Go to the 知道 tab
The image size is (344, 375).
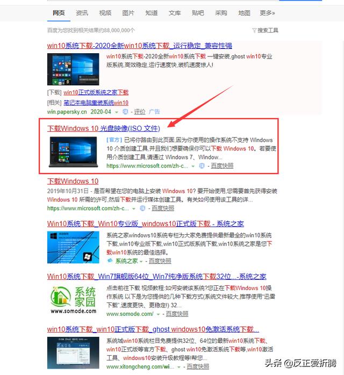152,13
